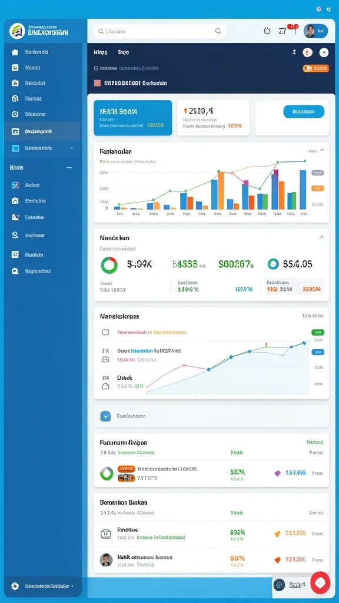Screen dimensions: 339x603
Task: Click the cube icon in the sidebar
Action: coord(15,98)
